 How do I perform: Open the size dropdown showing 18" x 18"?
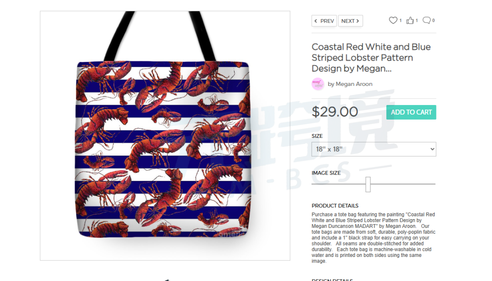click(x=374, y=149)
